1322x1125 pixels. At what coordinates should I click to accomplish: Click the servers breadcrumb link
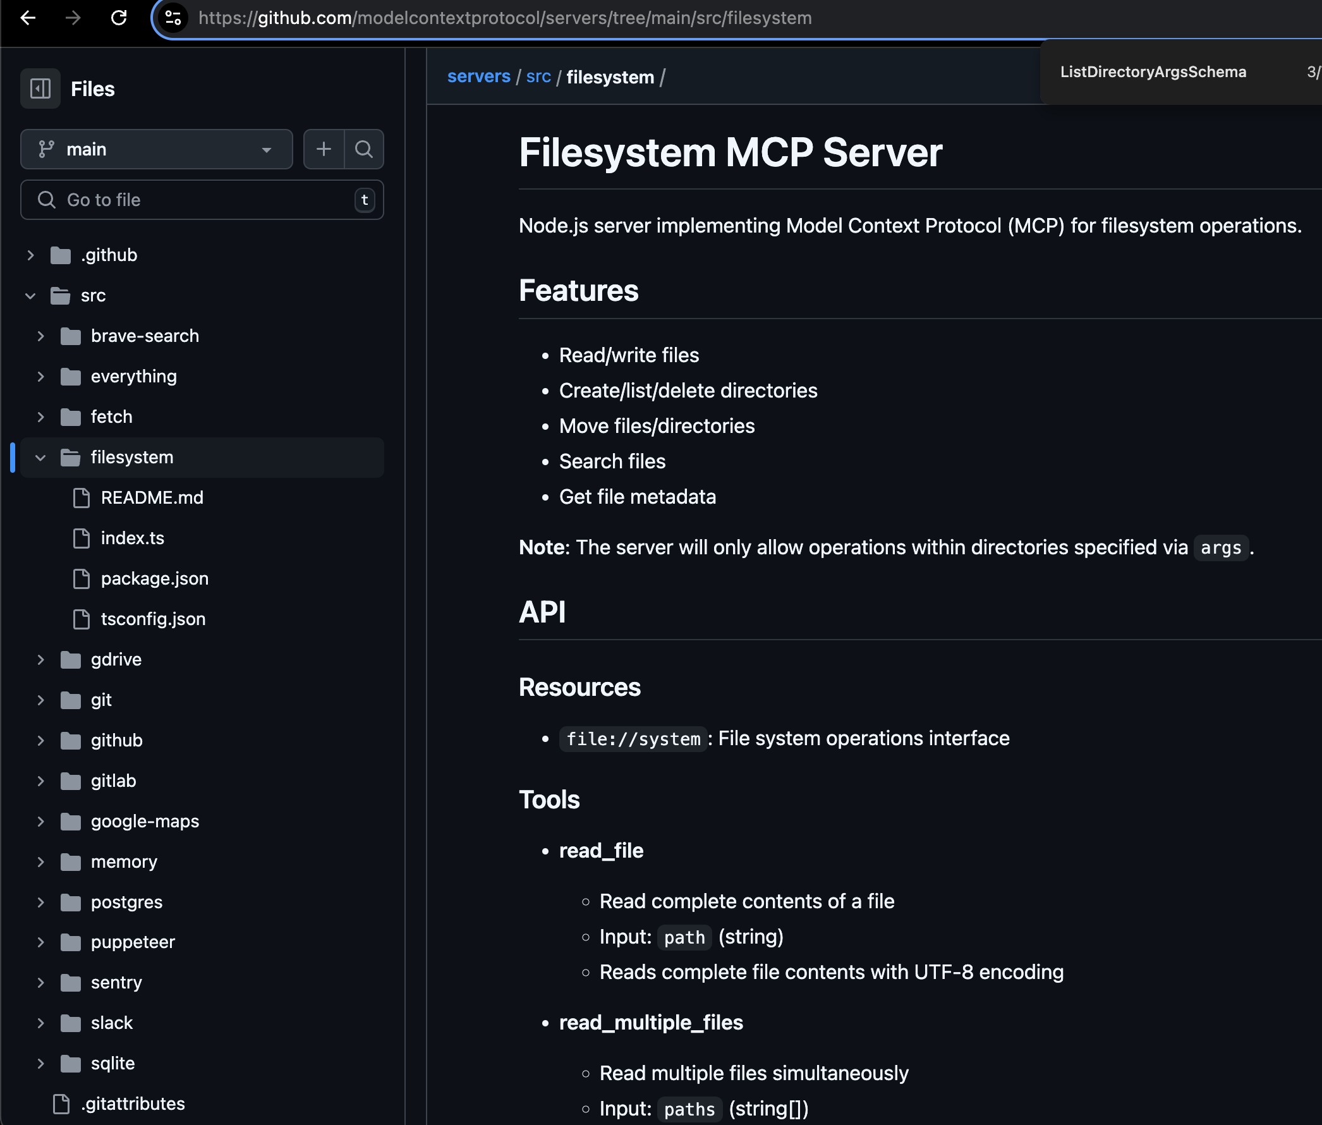coord(478,76)
